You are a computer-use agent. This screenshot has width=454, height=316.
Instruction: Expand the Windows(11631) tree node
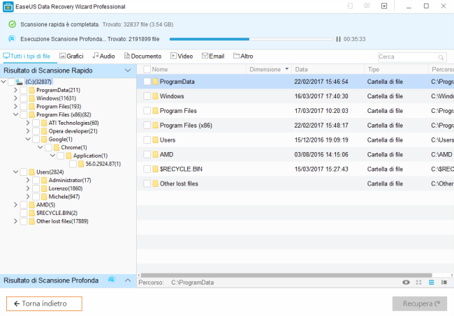click(15, 98)
